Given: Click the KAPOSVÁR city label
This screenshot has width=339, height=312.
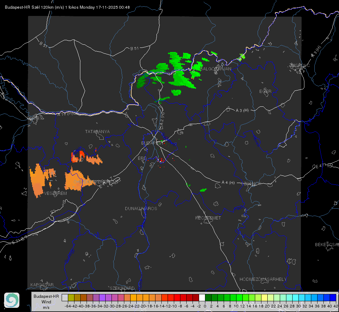Looking at the screenshot, I should pyautogui.click(x=42, y=285).
